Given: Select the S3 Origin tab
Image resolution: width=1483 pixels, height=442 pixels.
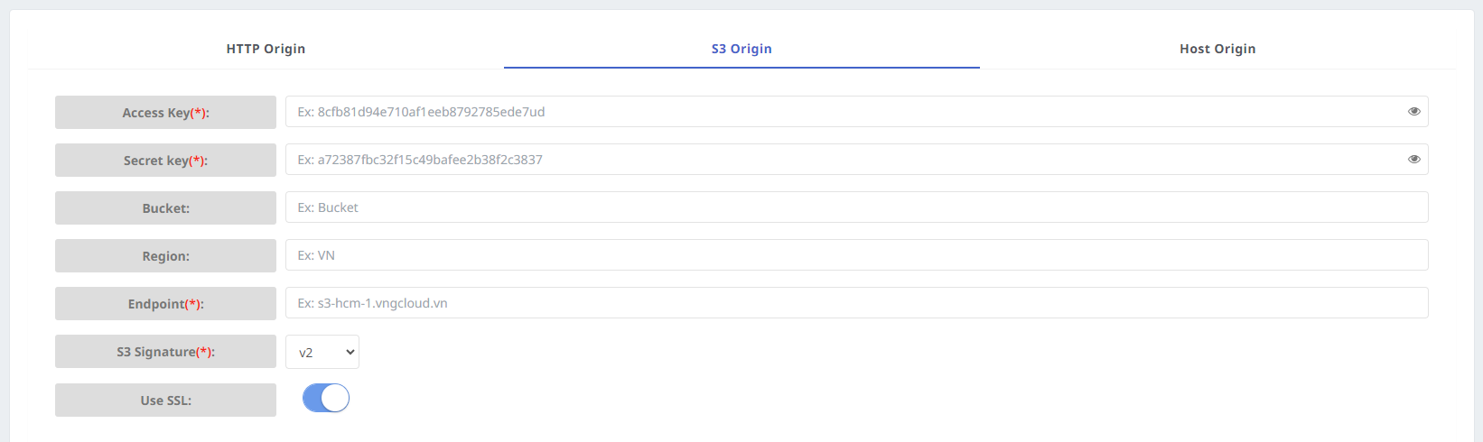Looking at the screenshot, I should coord(741,49).
